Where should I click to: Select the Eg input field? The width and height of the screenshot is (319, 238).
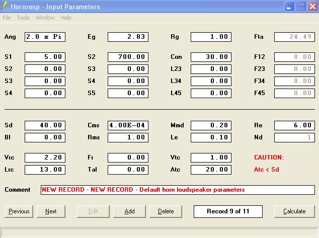coord(128,37)
